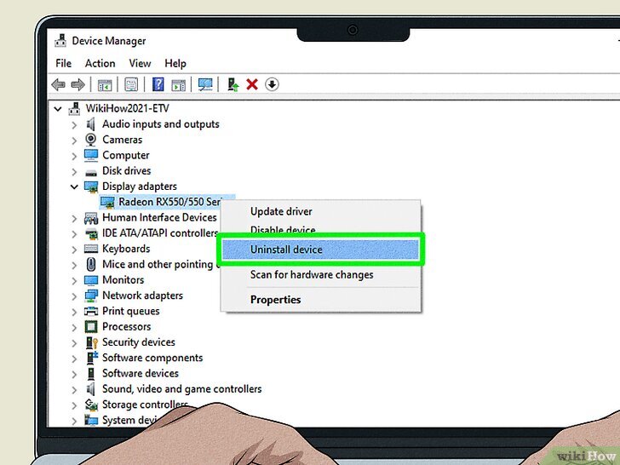Click the Software components icon
This screenshot has height=465, width=620.
click(92, 358)
